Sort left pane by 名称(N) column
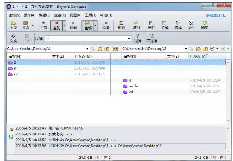 coord(28,56)
